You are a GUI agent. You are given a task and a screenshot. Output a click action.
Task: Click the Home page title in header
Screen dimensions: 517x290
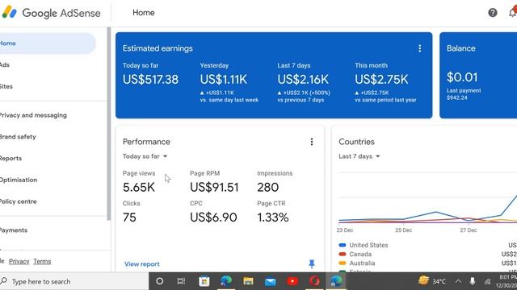pyautogui.click(x=144, y=13)
